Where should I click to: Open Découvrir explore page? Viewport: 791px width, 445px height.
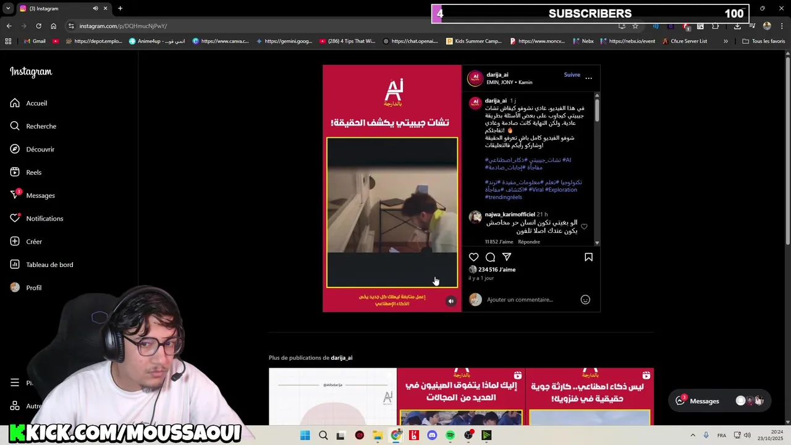click(32, 150)
